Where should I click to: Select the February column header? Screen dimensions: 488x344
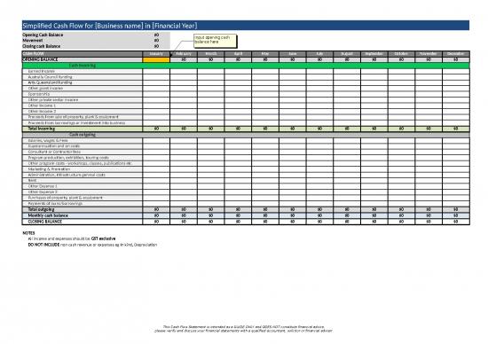click(184, 54)
